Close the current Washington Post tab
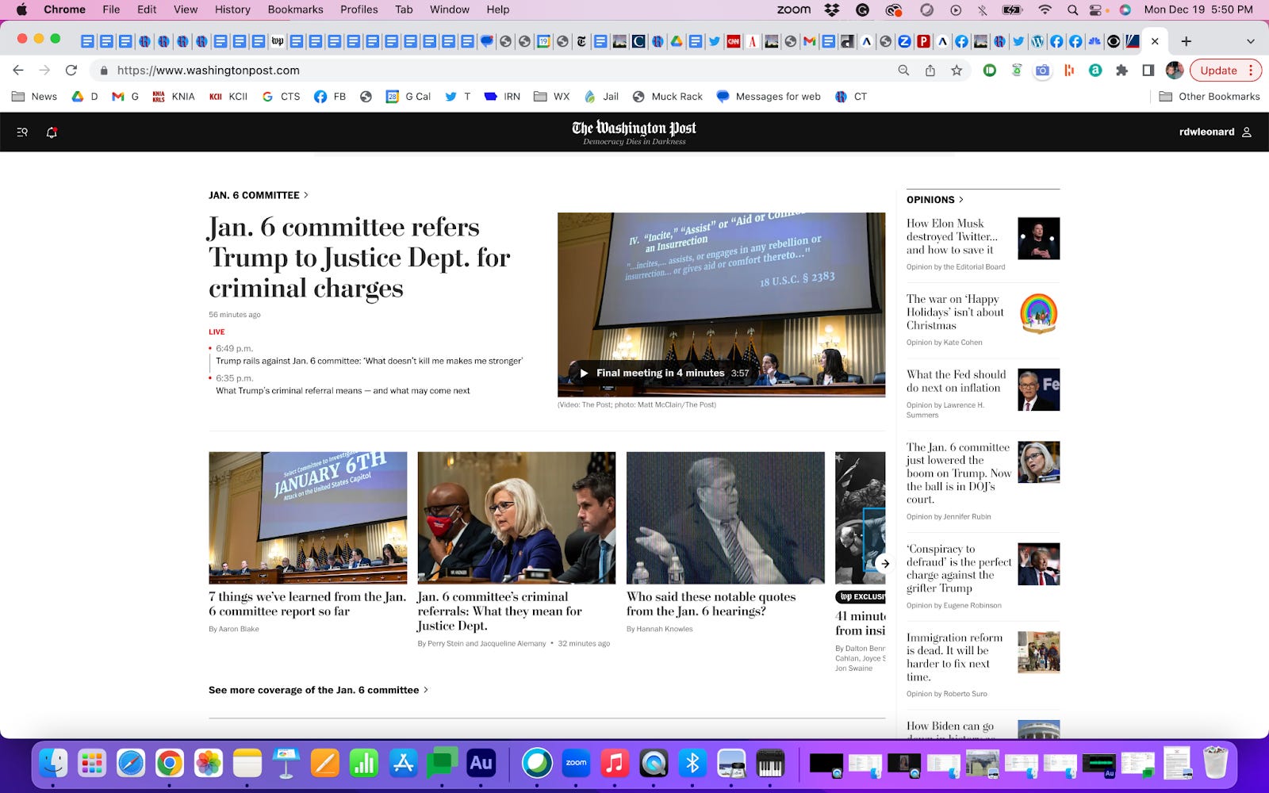Screen dimensions: 1269x793 click(x=1155, y=41)
